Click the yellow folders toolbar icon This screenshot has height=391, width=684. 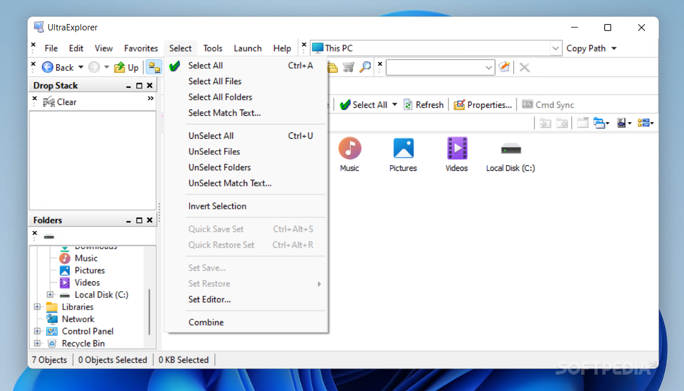click(x=333, y=67)
